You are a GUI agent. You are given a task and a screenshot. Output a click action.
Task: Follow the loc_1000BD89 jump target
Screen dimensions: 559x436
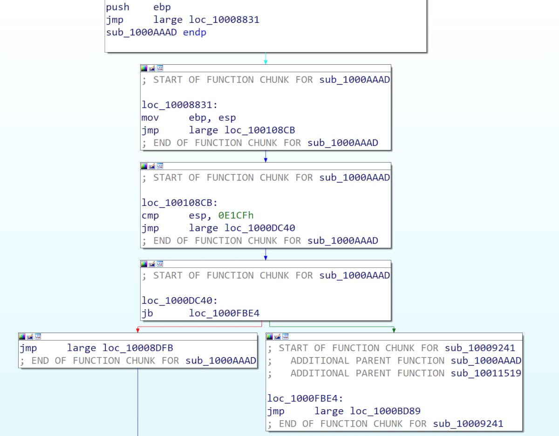(385, 411)
